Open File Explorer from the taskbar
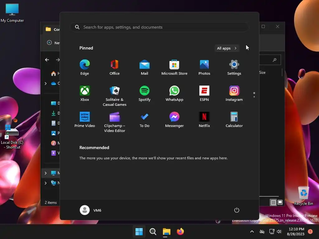Image resolution: width=319 pixels, height=239 pixels. [x=166, y=232]
